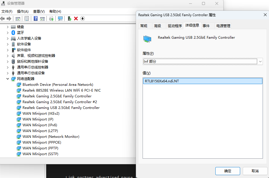Screen dimensions: 269x178
Task: Click the 软件组件 category icon
Action: click(x=13, y=50)
